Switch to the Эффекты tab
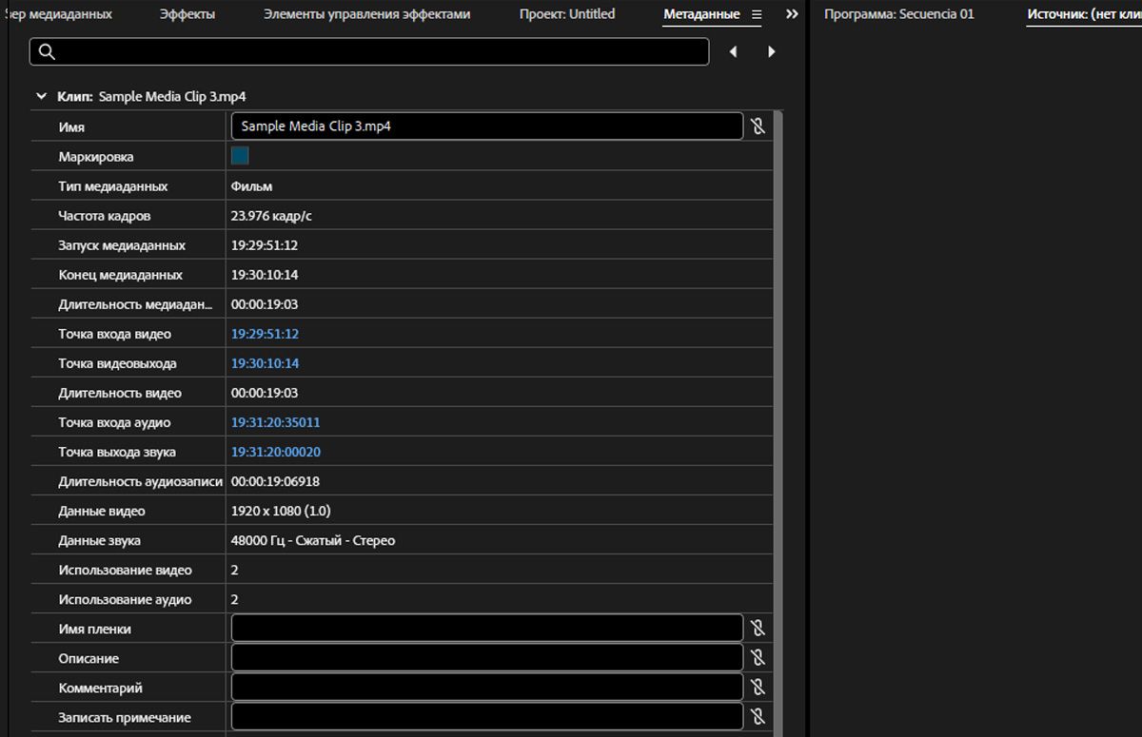The height and width of the screenshot is (737, 1142). pyautogui.click(x=187, y=14)
